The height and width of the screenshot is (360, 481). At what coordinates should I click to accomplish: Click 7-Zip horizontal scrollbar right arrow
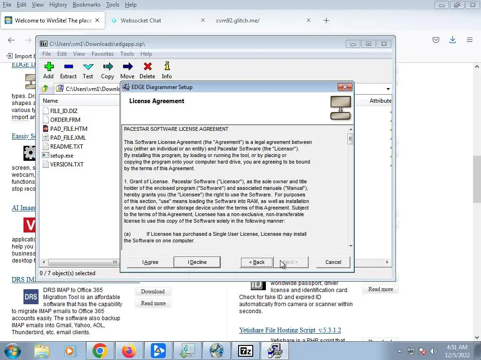coord(387,262)
